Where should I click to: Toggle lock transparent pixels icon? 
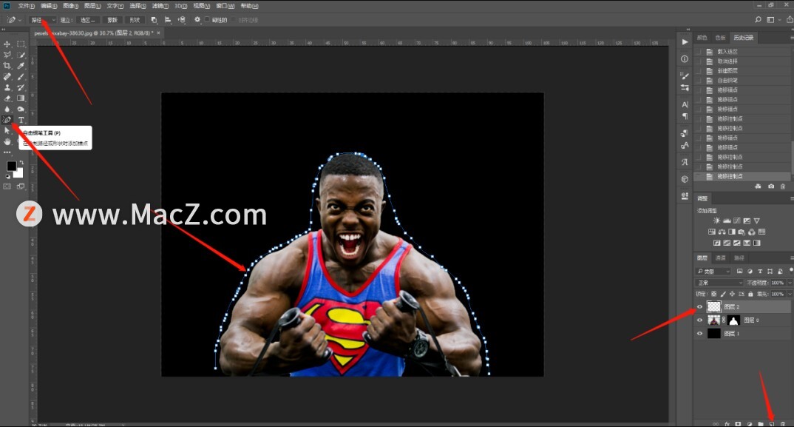pyautogui.click(x=713, y=294)
